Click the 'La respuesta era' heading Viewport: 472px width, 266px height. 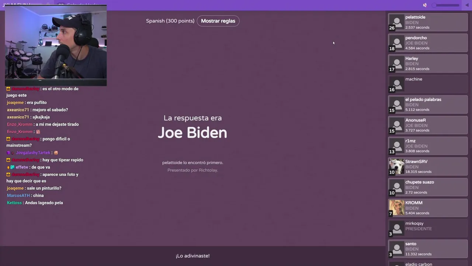192,118
